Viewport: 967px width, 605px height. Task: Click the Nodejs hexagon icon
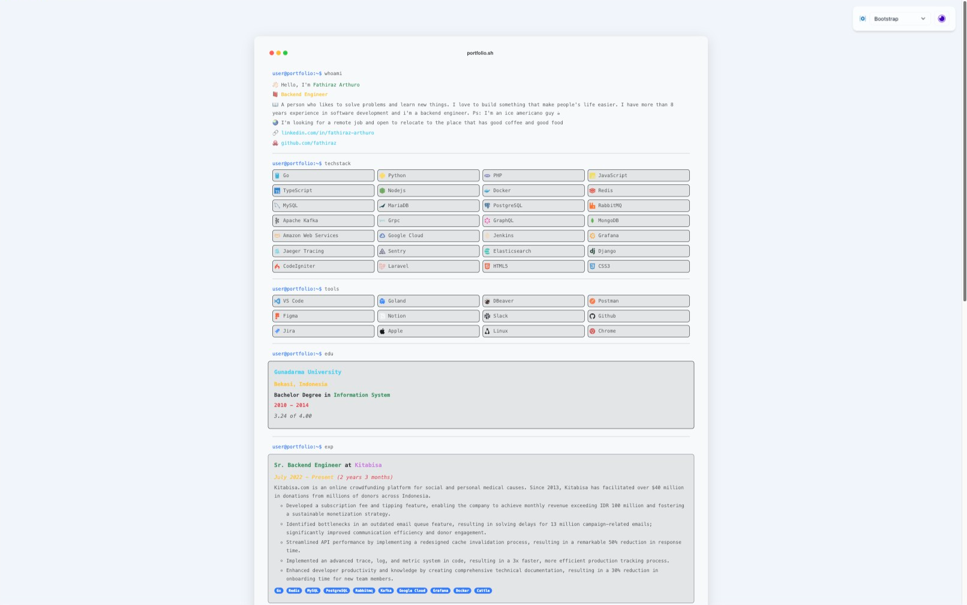[382, 190]
